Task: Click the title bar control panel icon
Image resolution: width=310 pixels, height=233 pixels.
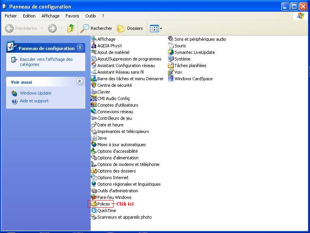Action: pyautogui.click(x=5, y=6)
